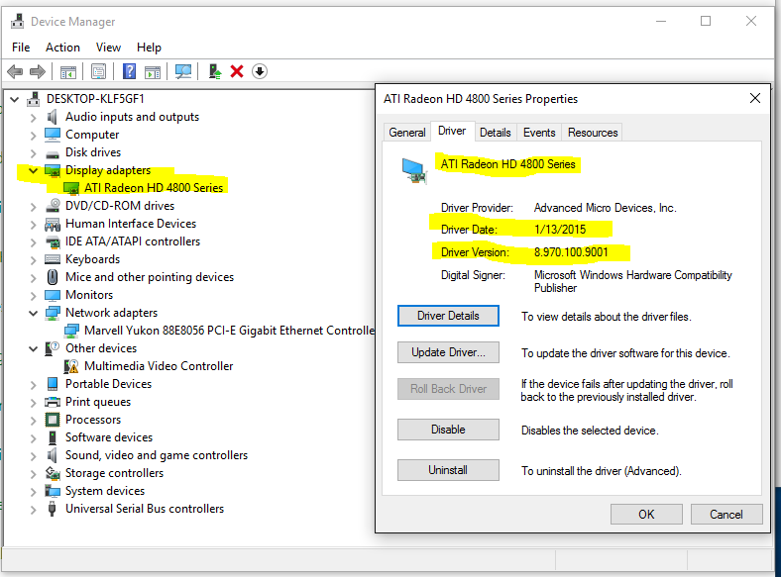The height and width of the screenshot is (577, 781).
Task: Collapse the Network adapters node
Action: 34,313
